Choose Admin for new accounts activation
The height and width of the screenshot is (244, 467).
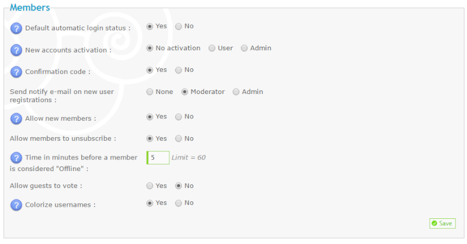point(244,48)
